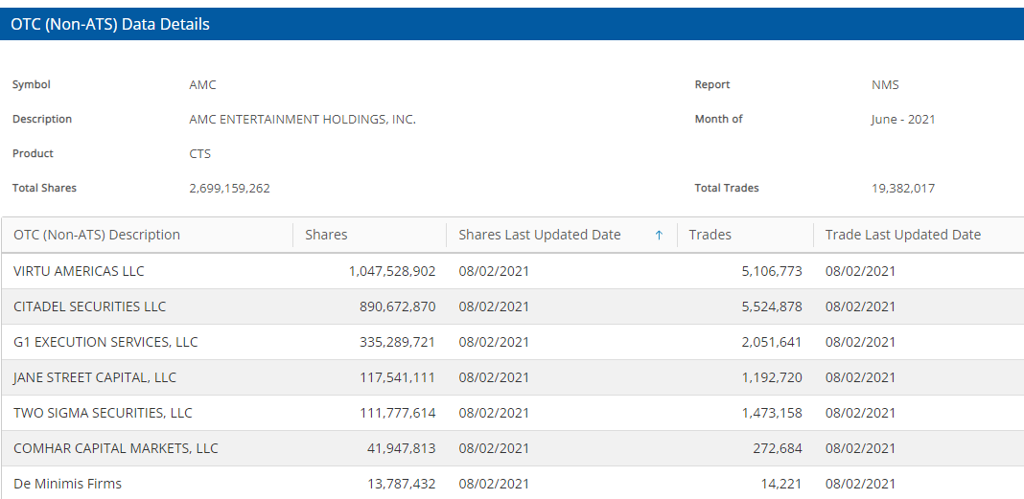
Task: Click the Total Trades field label
Action: point(727,188)
